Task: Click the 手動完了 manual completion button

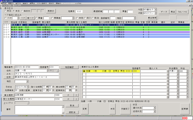Action: [x=125, y=109]
